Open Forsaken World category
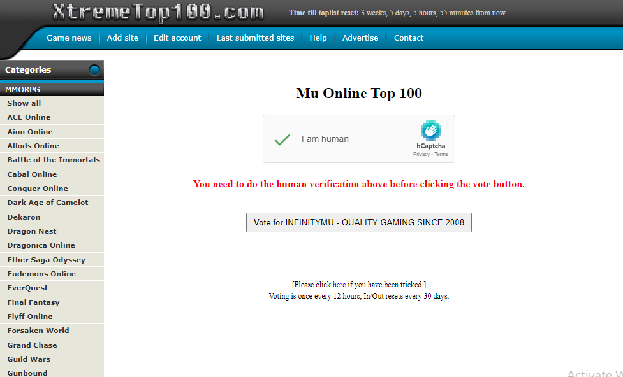This screenshot has height=377, width=623. (52, 331)
